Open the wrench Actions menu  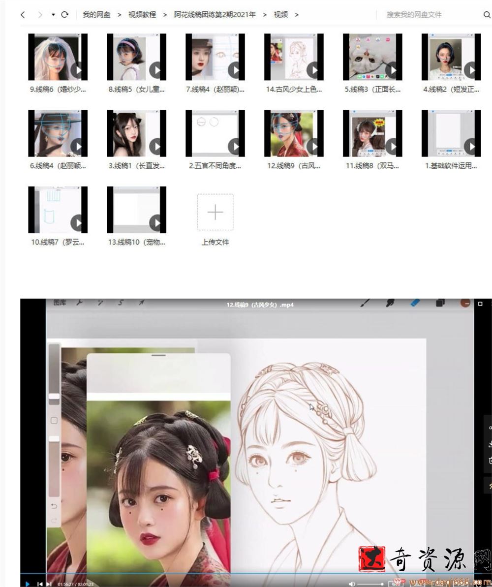click(79, 303)
